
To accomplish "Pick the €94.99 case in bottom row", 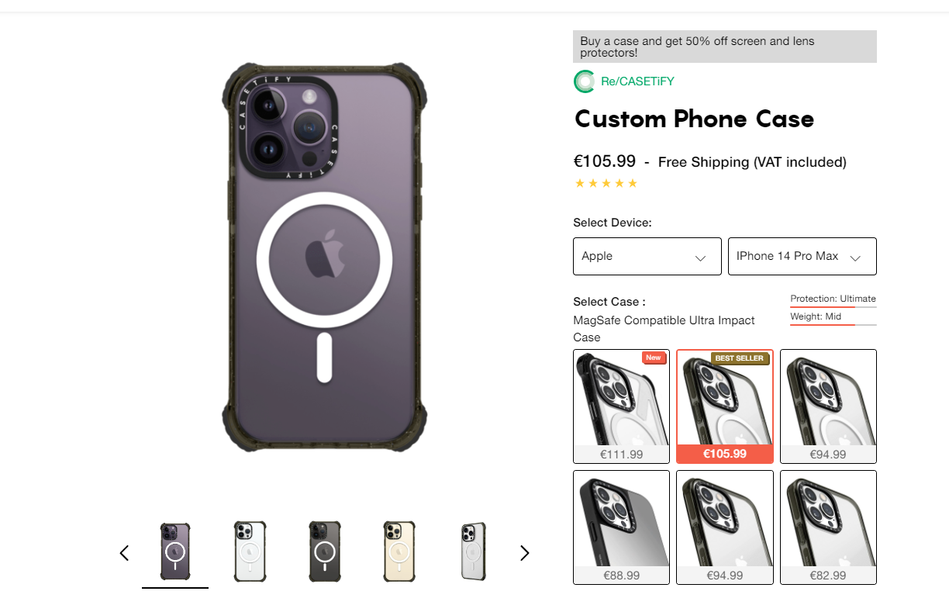I will click(x=724, y=527).
